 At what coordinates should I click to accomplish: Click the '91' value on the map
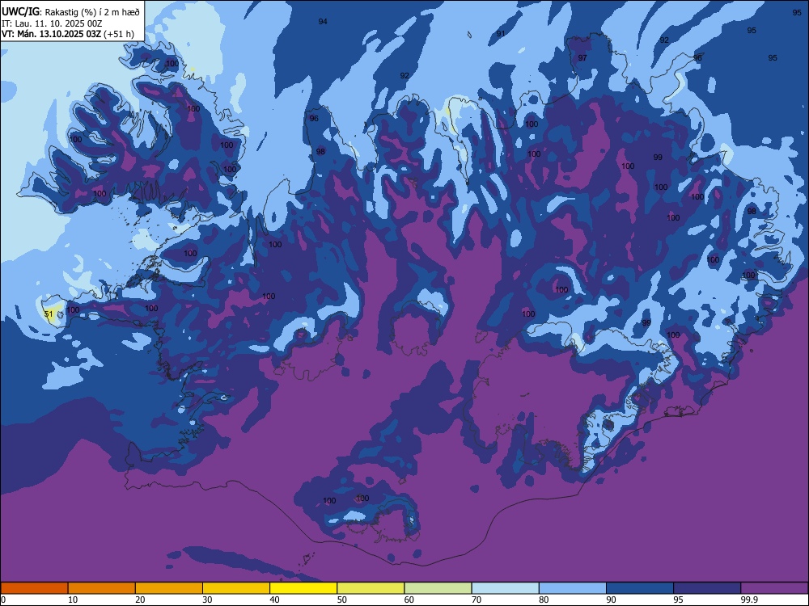click(501, 33)
